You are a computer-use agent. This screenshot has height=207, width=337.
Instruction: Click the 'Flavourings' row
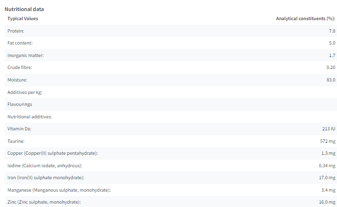171,104
